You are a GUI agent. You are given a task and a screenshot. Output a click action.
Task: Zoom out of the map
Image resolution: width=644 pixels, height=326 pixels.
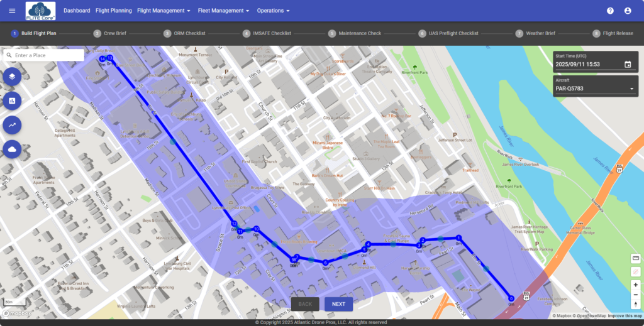tap(635, 295)
